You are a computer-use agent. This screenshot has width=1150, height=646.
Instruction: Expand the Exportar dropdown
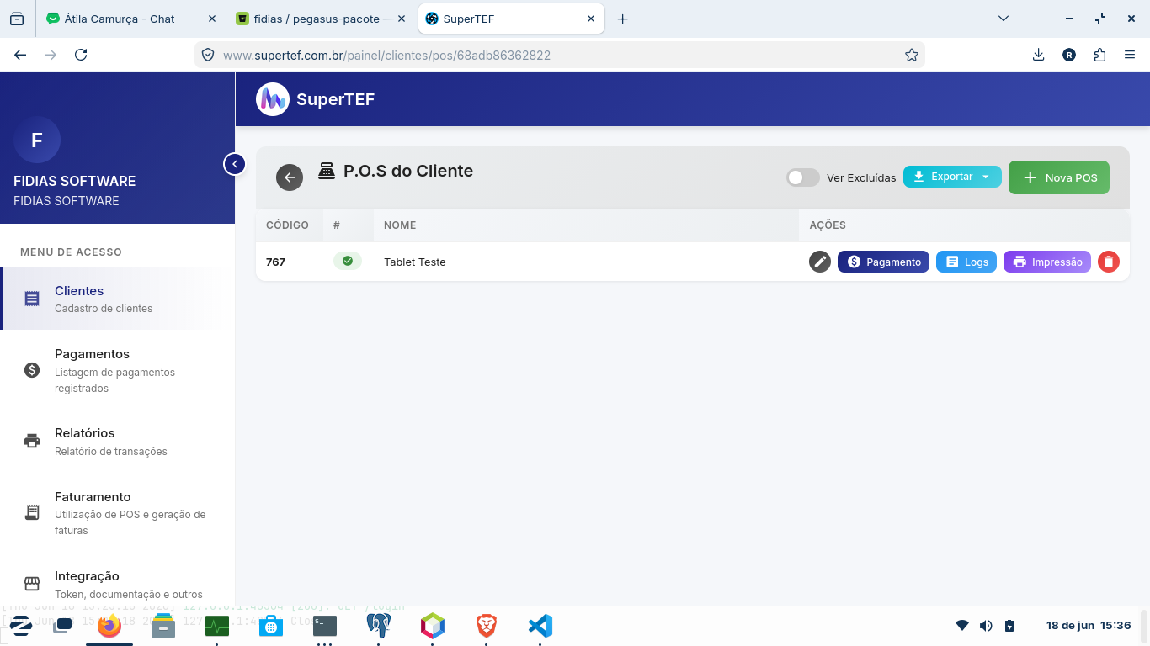point(952,177)
